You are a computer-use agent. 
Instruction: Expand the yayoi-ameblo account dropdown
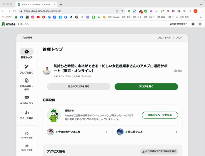click(178, 24)
